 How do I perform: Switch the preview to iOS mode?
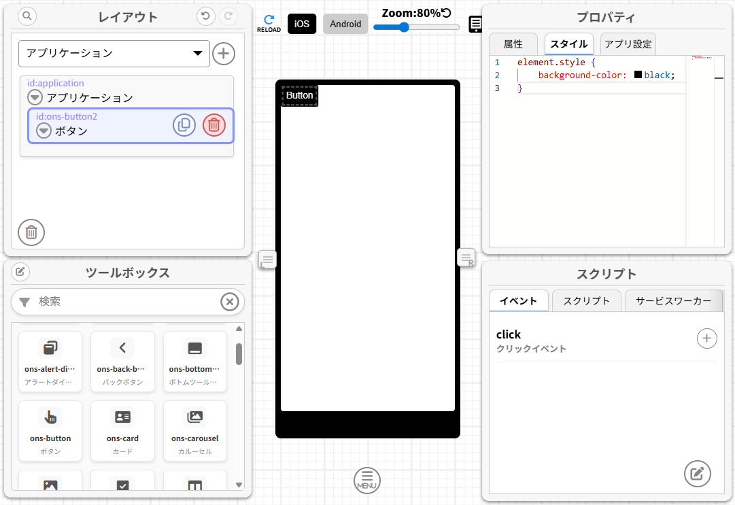pos(301,24)
